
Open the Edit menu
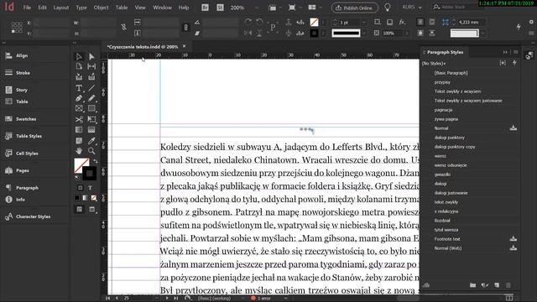[42, 8]
